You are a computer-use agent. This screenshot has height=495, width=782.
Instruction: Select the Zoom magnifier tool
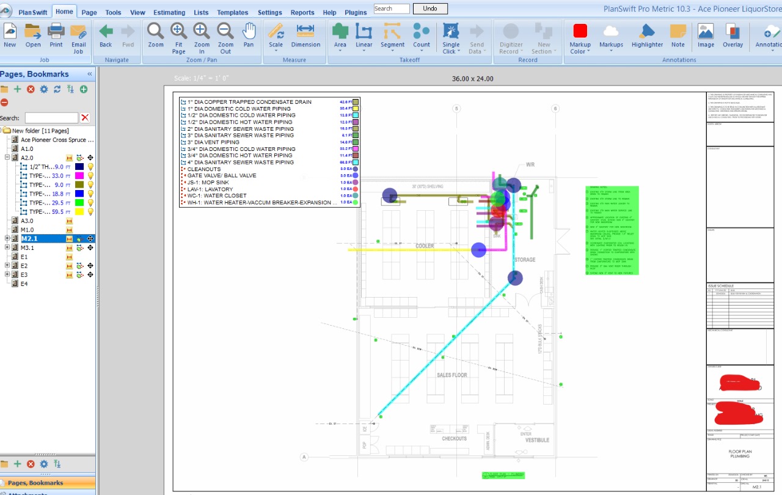(x=156, y=35)
